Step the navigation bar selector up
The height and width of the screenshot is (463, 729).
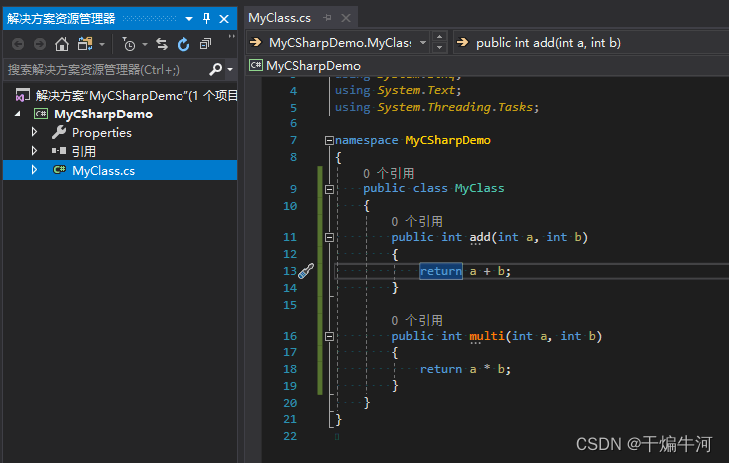coord(440,37)
